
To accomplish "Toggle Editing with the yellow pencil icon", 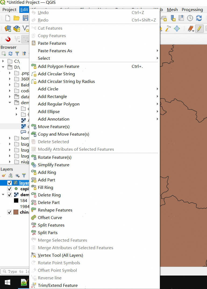I will click(x=199, y=29).
